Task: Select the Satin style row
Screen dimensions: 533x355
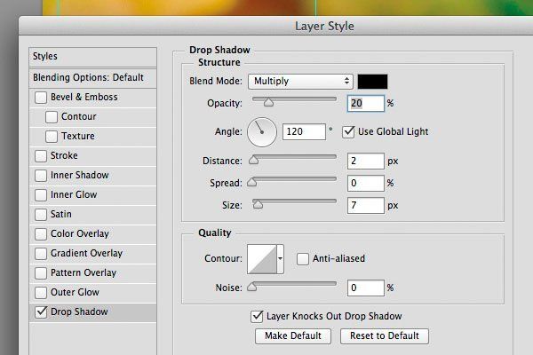Action: click(x=92, y=215)
